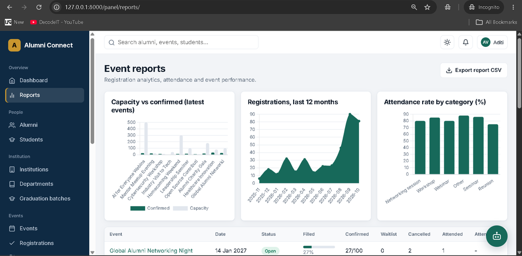The height and width of the screenshot is (256, 522).
Task: Open notifications with the bell icon
Action: [x=466, y=42]
